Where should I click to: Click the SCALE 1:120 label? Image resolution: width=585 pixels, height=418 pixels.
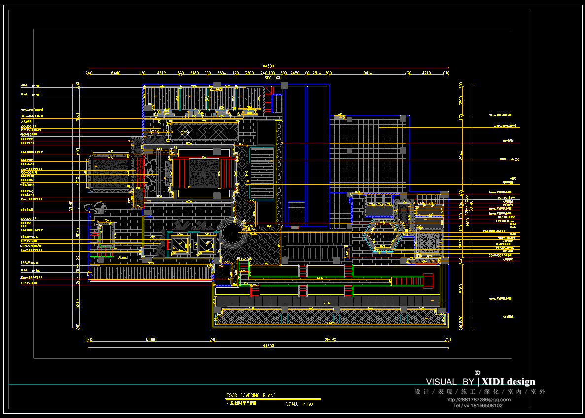[299, 404]
